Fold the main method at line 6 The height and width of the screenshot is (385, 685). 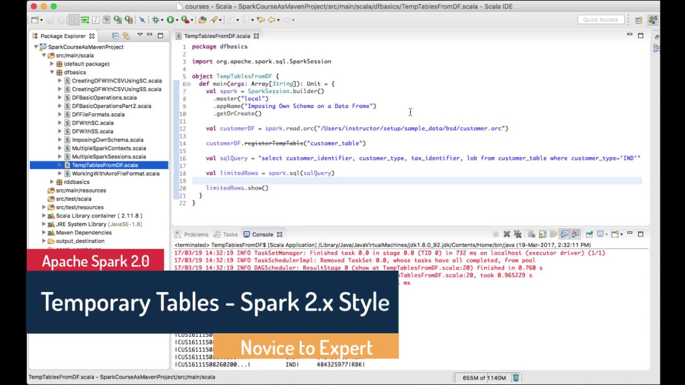pyautogui.click(x=188, y=84)
